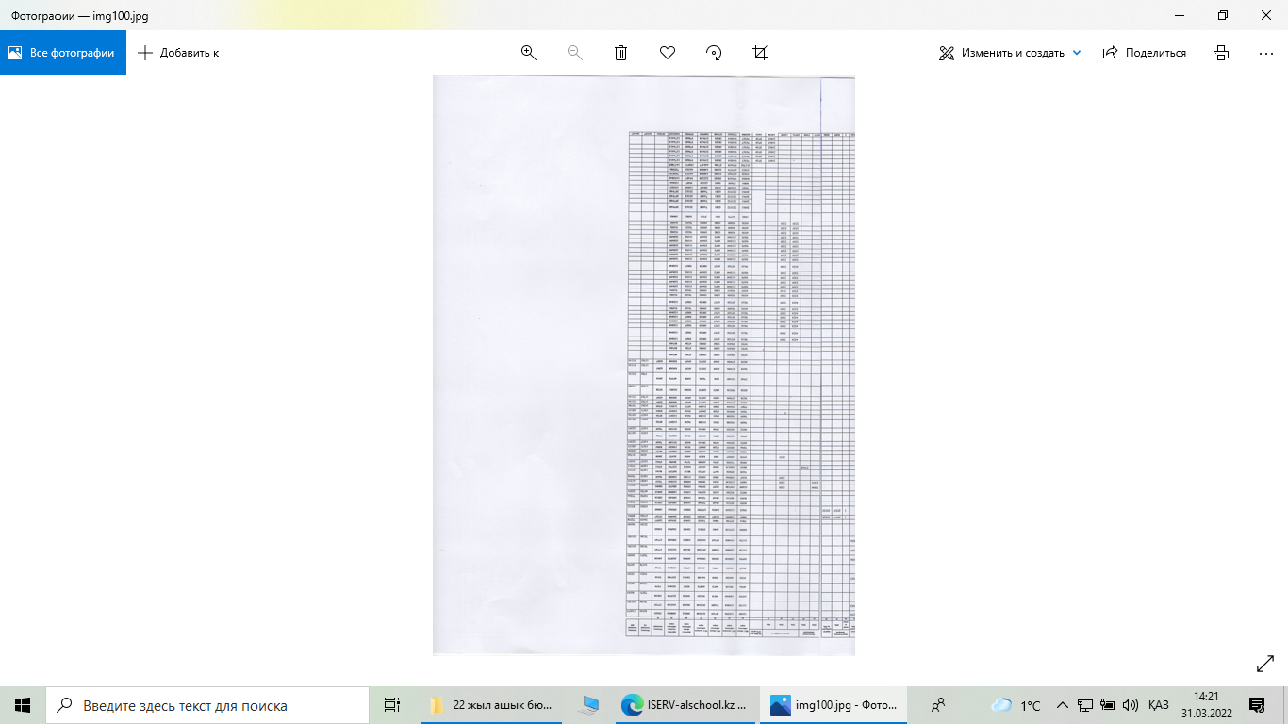Click the printer icon
This screenshot has width=1288, height=724.
1221,53
